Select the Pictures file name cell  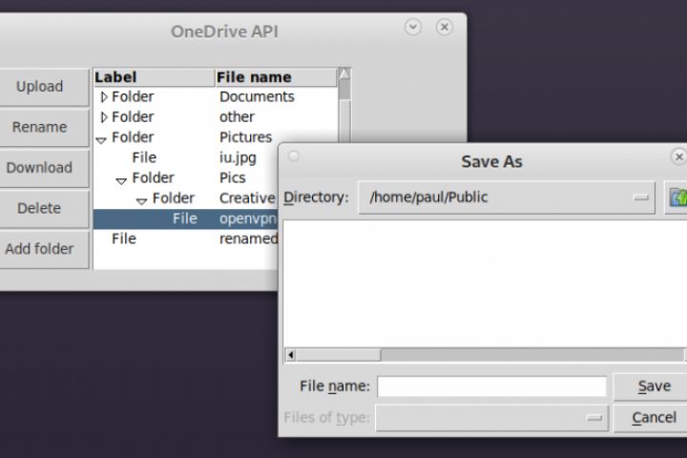click(245, 137)
